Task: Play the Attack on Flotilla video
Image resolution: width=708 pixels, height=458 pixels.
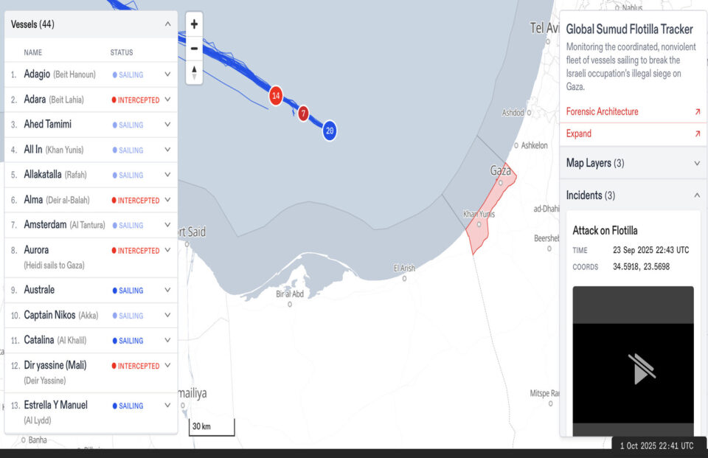Action: click(x=634, y=368)
